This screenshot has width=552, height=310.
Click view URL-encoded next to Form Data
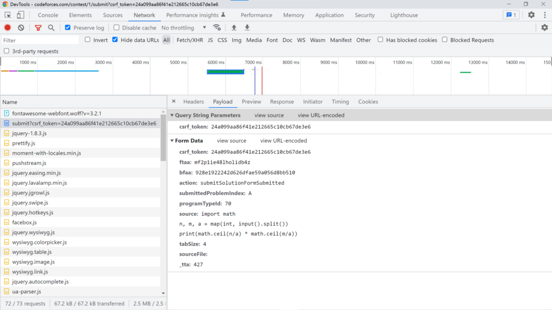click(x=284, y=140)
